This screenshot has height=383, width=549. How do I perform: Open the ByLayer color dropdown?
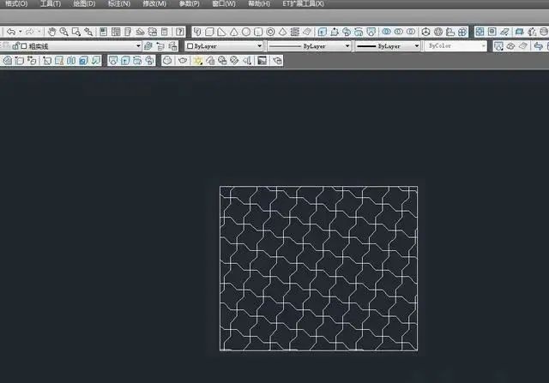pyautogui.click(x=259, y=45)
